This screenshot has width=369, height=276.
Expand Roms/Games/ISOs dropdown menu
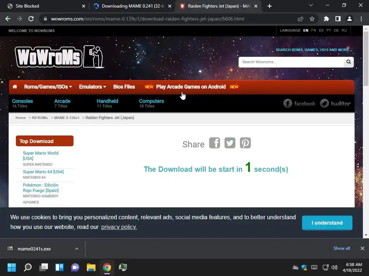[48, 87]
